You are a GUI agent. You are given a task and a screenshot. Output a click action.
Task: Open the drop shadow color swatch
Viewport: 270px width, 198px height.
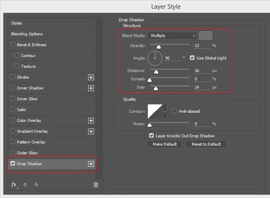(205, 36)
